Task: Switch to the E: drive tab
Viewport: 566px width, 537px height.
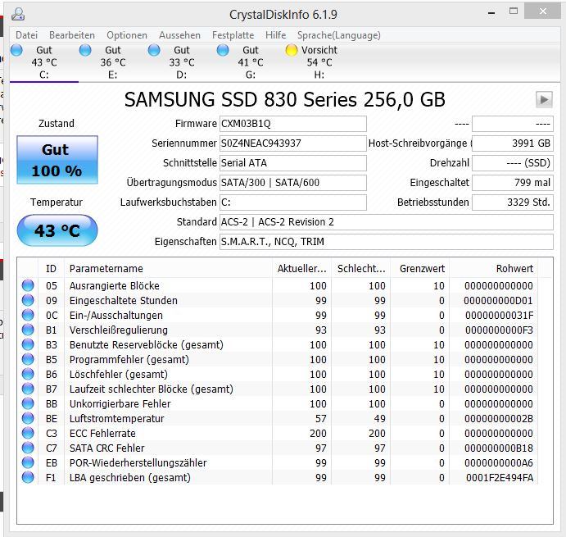Action: 113,62
